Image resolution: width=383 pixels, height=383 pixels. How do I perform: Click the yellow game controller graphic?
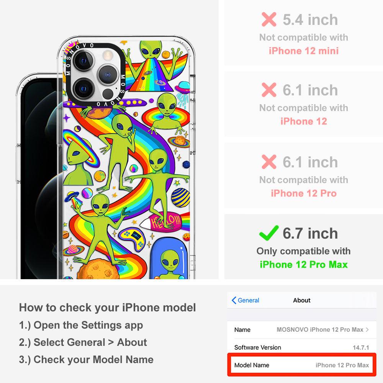point(132,239)
